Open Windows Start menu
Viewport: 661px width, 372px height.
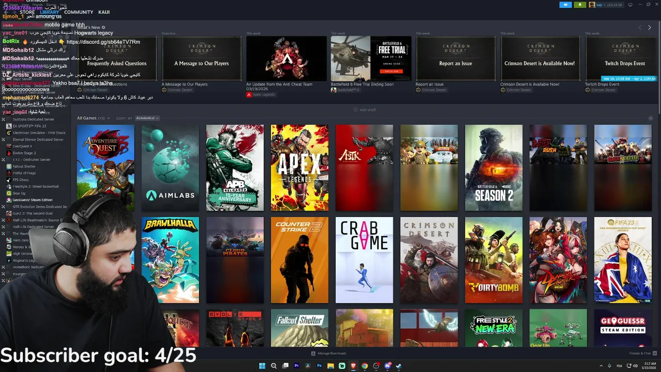(262, 366)
